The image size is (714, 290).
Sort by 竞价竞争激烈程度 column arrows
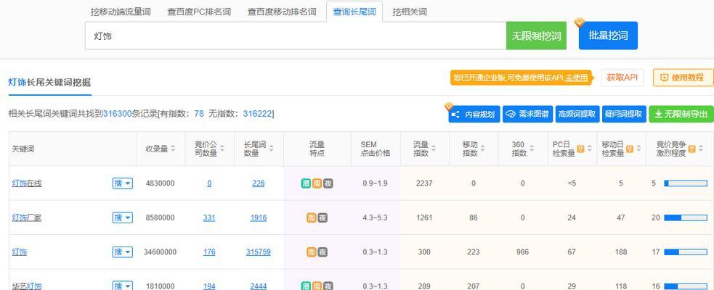pyautogui.click(x=701, y=149)
